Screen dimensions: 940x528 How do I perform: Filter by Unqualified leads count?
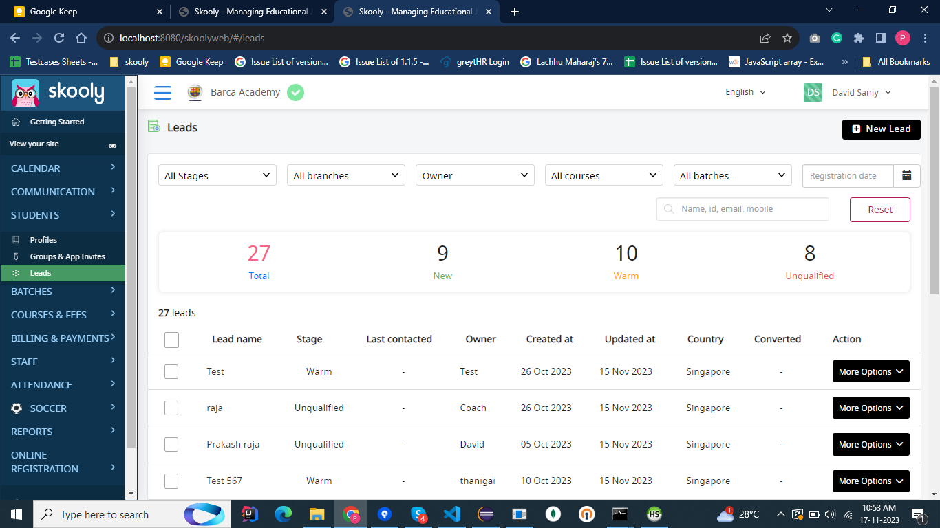pos(810,262)
